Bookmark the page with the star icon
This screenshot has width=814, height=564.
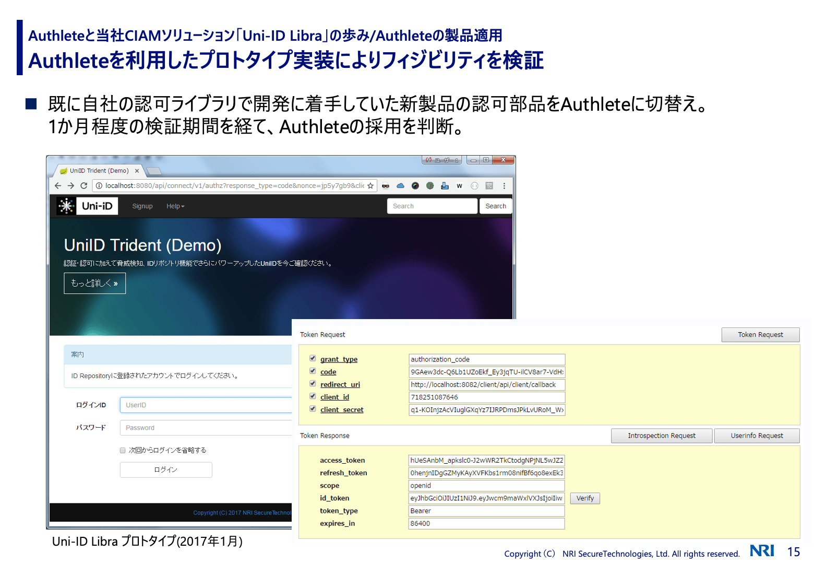point(370,186)
